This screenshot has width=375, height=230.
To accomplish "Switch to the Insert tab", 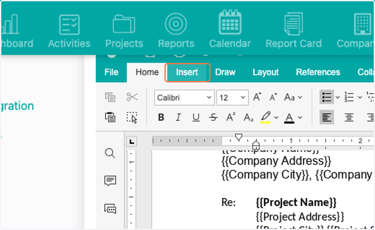I will 187,72.
